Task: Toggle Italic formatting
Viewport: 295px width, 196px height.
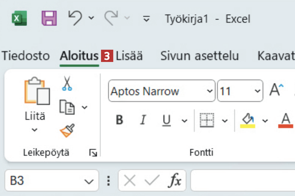Action: coord(143,120)
